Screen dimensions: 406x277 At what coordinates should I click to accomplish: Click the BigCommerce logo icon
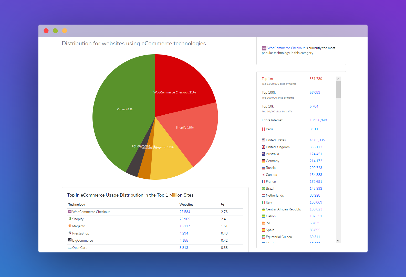click(x=70, y=240)
